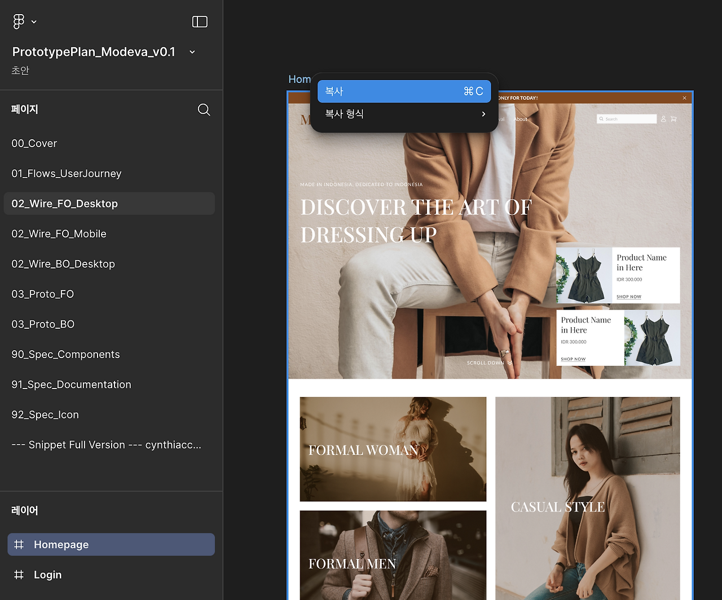Open the 92_Spec_Icon page

coord(109,415)
